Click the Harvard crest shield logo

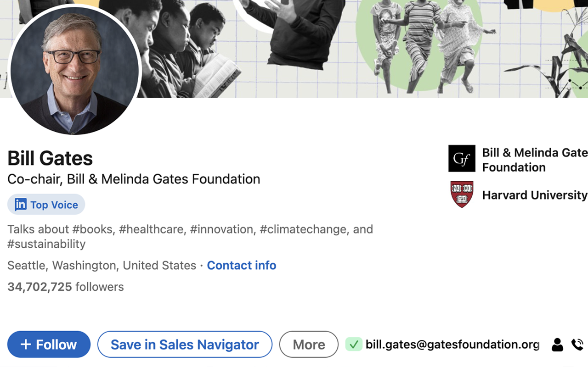click(462, 195)
